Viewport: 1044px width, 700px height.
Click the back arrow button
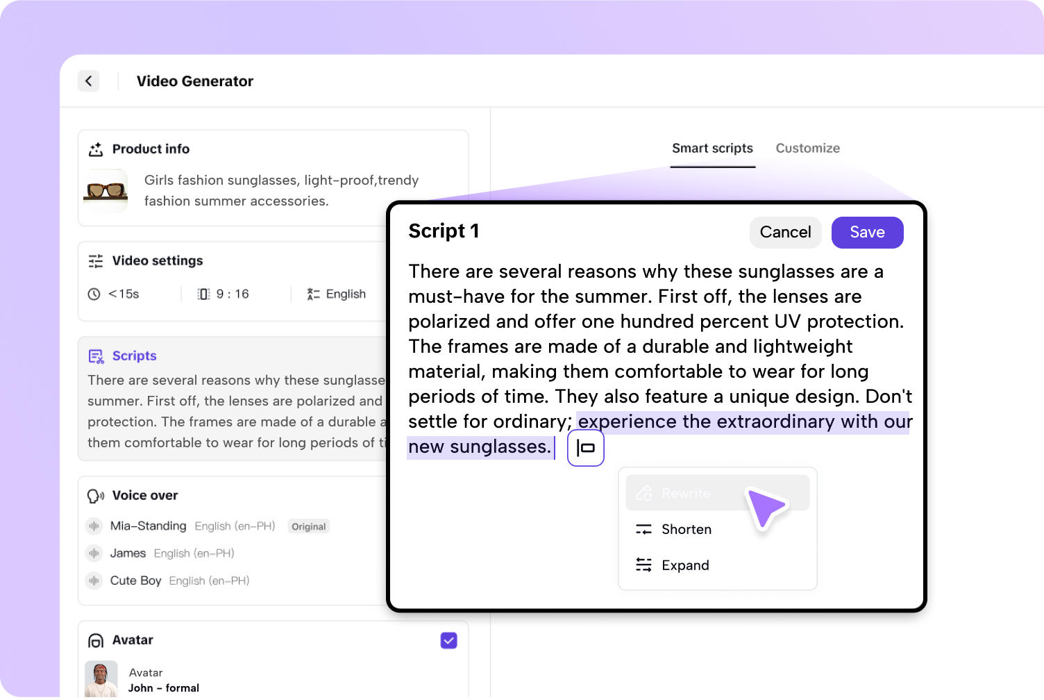click(88, 81)
